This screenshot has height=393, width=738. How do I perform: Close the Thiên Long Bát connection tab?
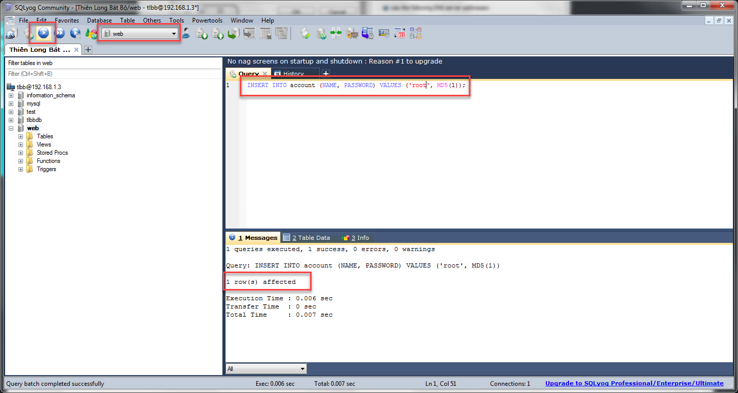pos(76,50)
